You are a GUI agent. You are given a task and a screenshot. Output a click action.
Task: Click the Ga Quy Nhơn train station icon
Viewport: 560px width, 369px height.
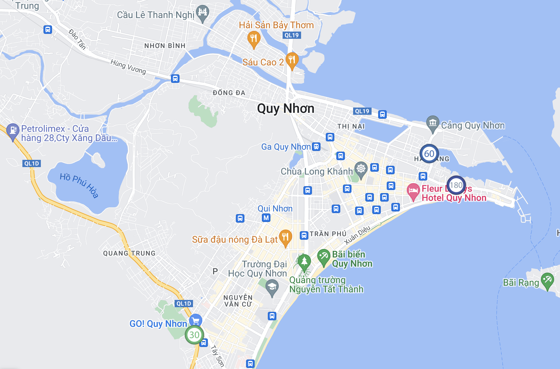point(316,147)
